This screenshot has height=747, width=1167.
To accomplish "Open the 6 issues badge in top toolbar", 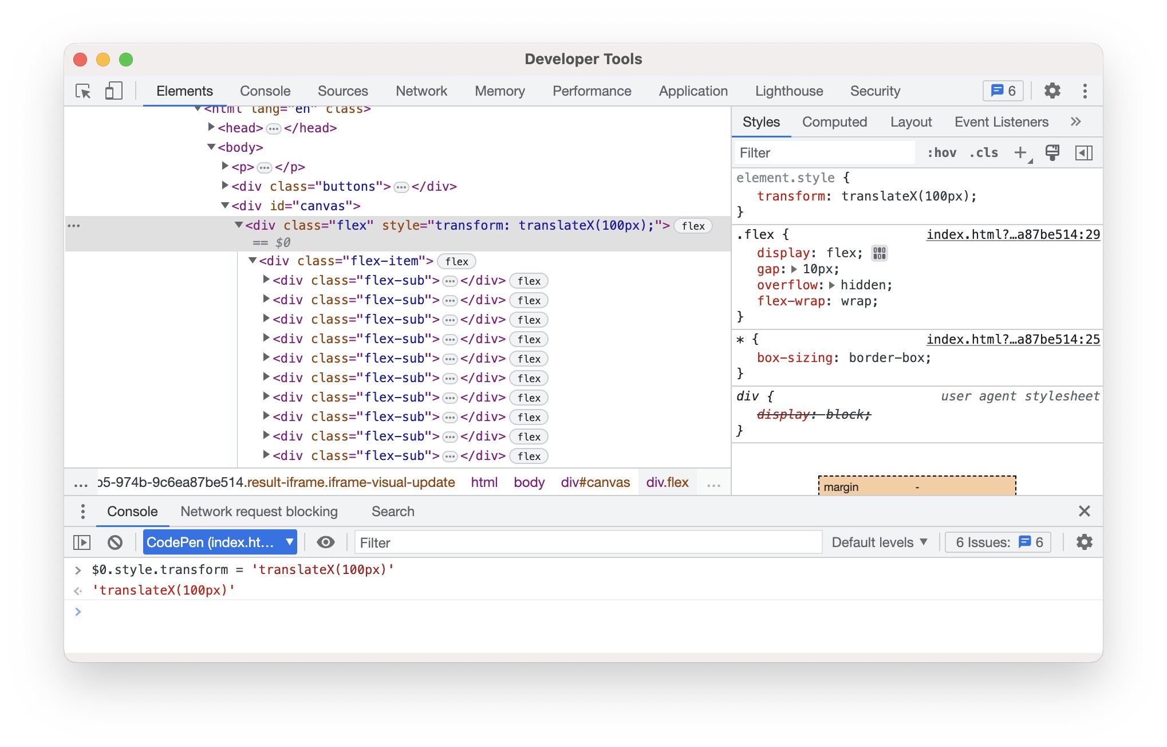I will pos(1003,91).
